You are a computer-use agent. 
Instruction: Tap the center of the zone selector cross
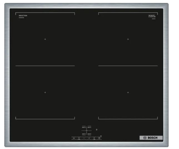[x=87, y=130]
